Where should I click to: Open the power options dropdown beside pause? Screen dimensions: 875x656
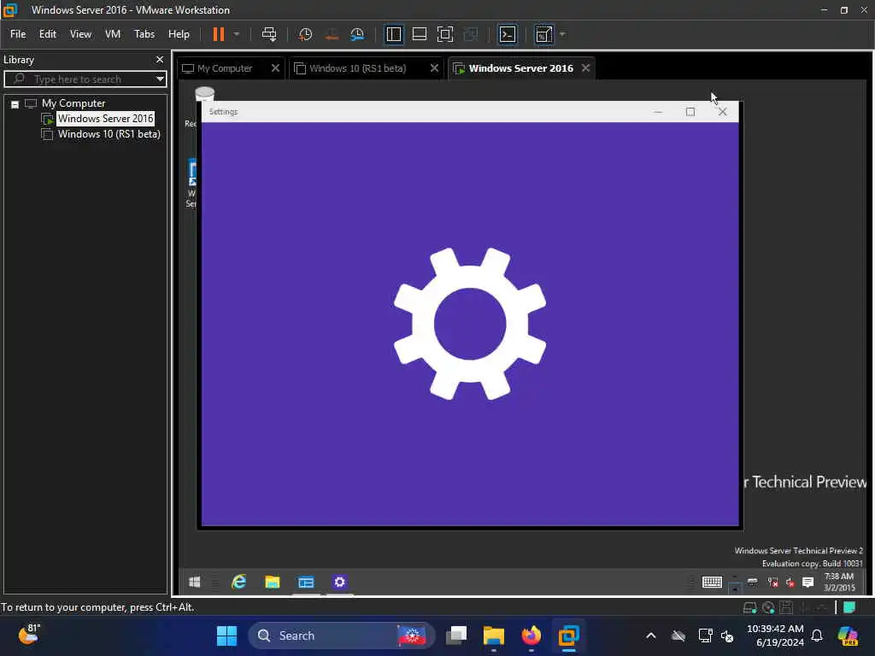coord(237,34)
